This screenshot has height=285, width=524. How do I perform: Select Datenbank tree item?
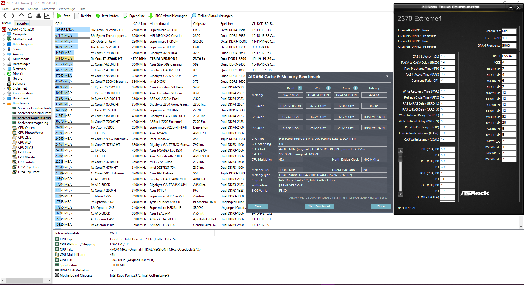point(20,98)
